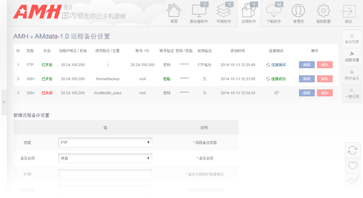The image size is (363, 198).
Task: Click 编辑 button for FTP row 1
Action: coord(307,65)
